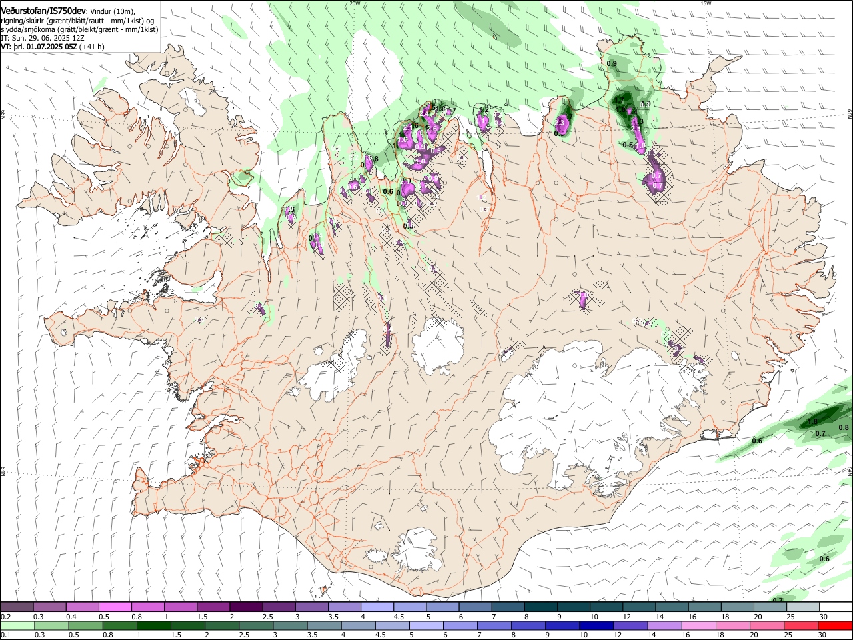853x640 pixels.
Task: Select the light pink 16 swatch in lower scale
Action: click(x=698, y=625)
